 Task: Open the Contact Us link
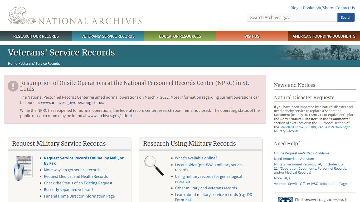(345, 8)
